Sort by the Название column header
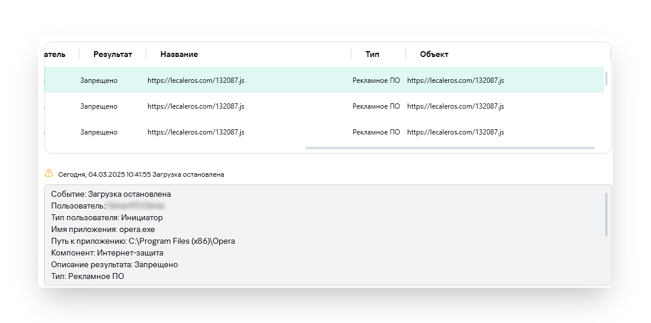 [179, 54]
